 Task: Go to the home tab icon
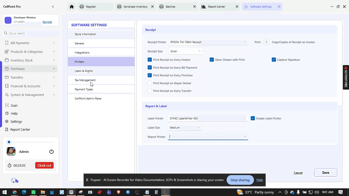pos(72,7)
